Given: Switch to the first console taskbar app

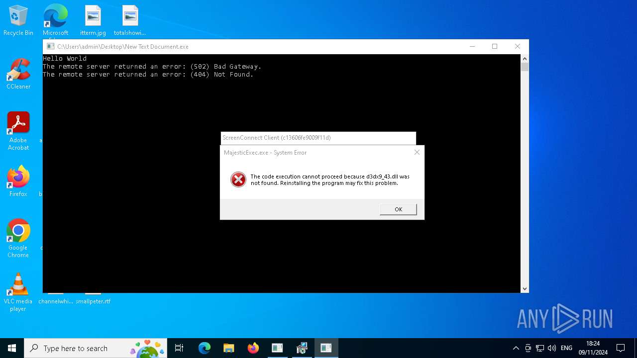Looking at the screenshot, I should point(277,348).
